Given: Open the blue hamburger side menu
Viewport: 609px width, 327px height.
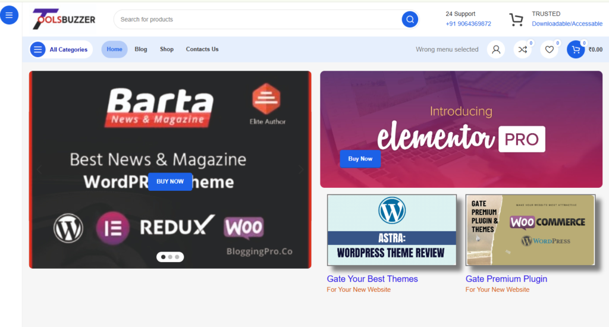Looking at the screenshot, I should coord(9,15).
